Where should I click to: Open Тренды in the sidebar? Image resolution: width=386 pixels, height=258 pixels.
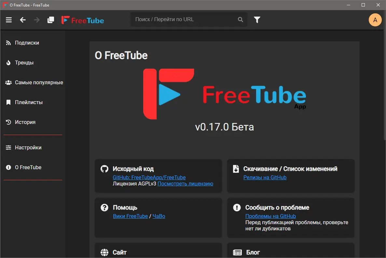click(33, 62)
